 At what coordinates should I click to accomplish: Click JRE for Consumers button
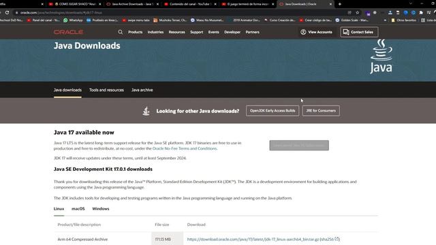click(321, 110)
